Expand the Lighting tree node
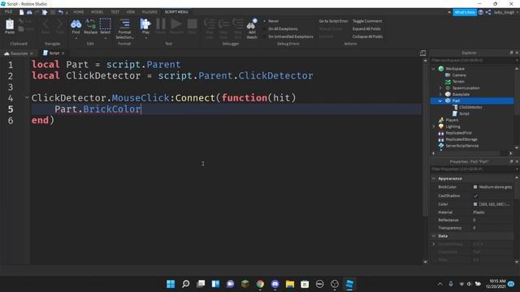This screenshot has width=520, height=292. coord(433,127)
